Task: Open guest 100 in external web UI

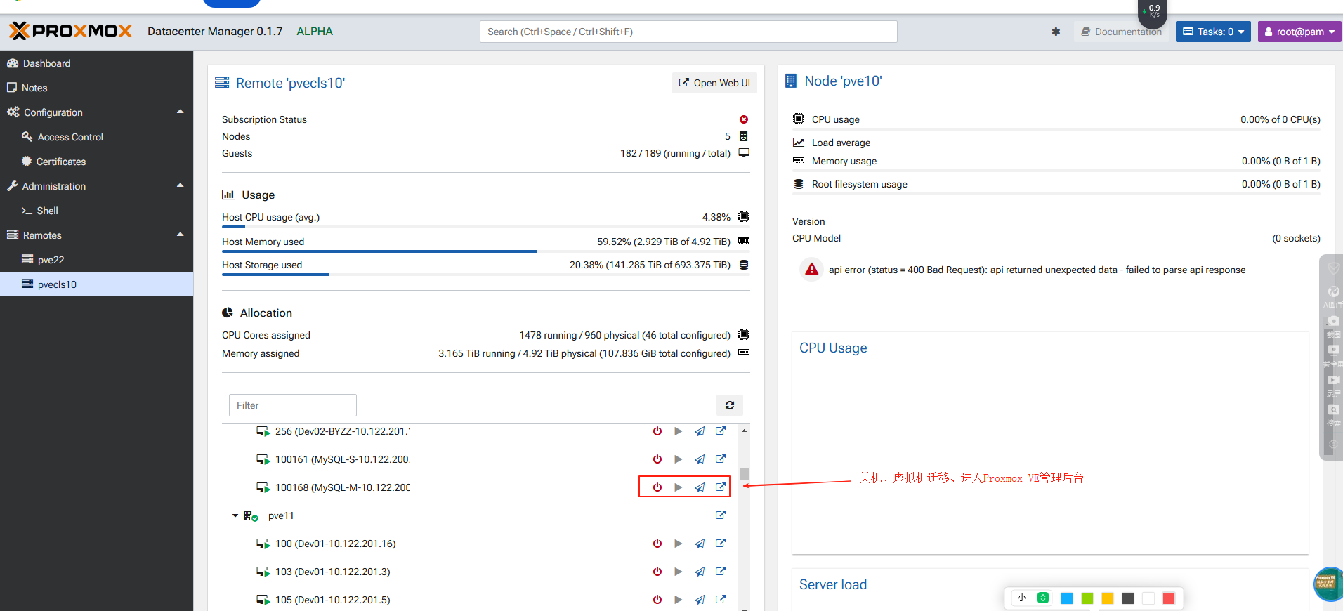Action: click(721, 544)
